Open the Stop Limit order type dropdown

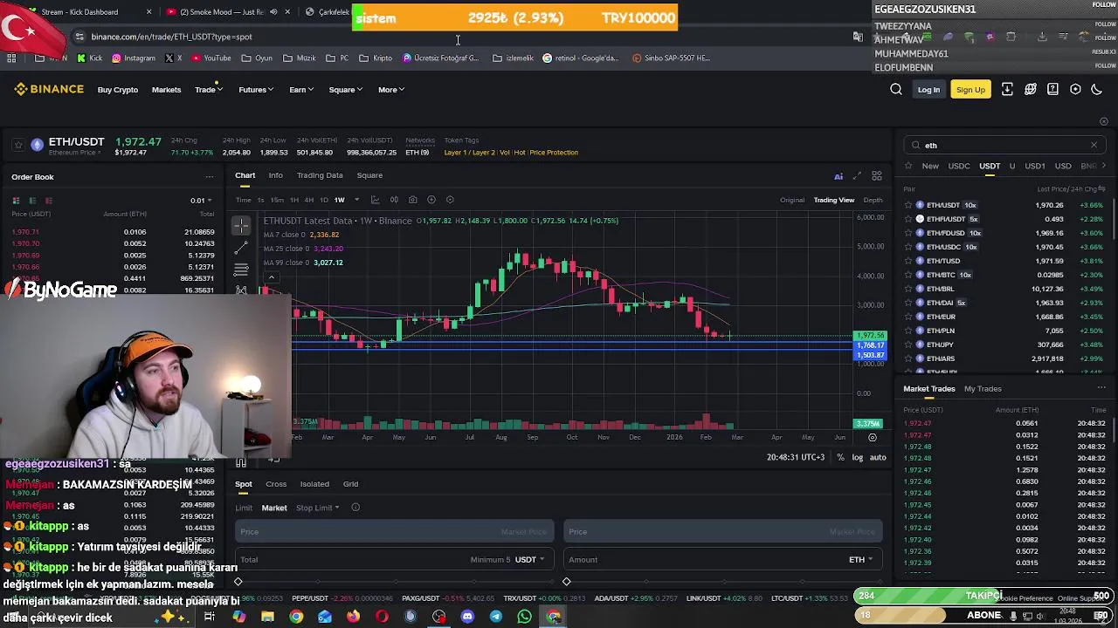(317, 508)
